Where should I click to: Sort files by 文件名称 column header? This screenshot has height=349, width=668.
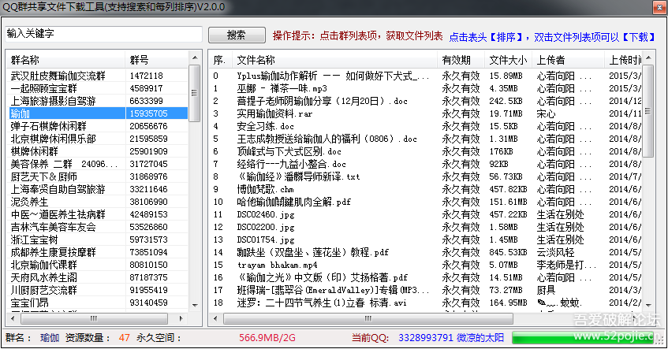pos(334,60)
